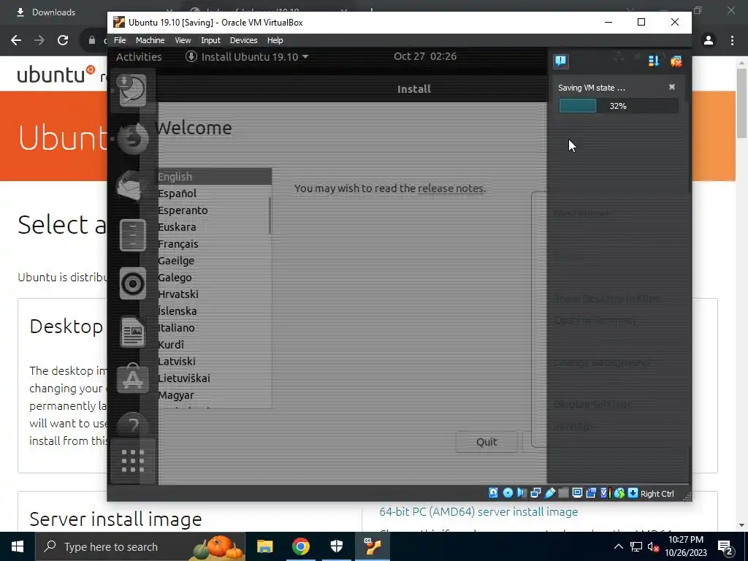Click the audio status bar icon
The image size is (748, 561).
pyautogui.click(x=522, y=493)
